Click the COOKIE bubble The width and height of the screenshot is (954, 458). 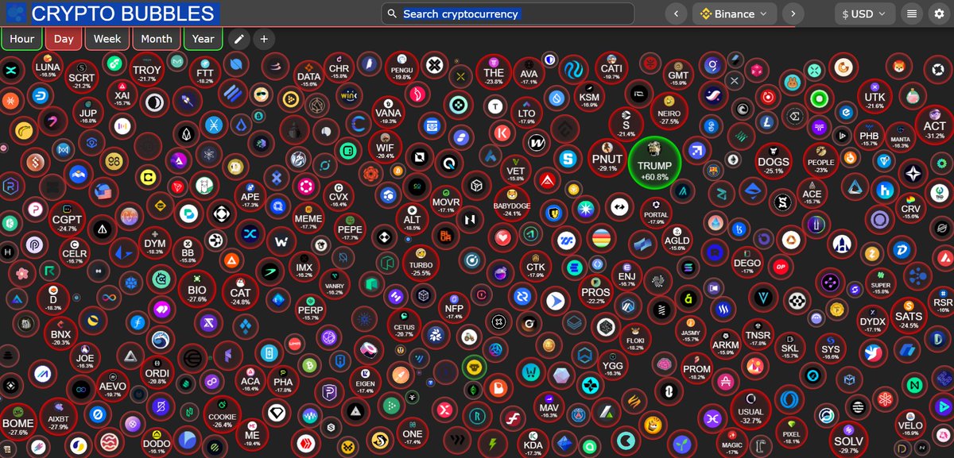(x=223, y=415)
